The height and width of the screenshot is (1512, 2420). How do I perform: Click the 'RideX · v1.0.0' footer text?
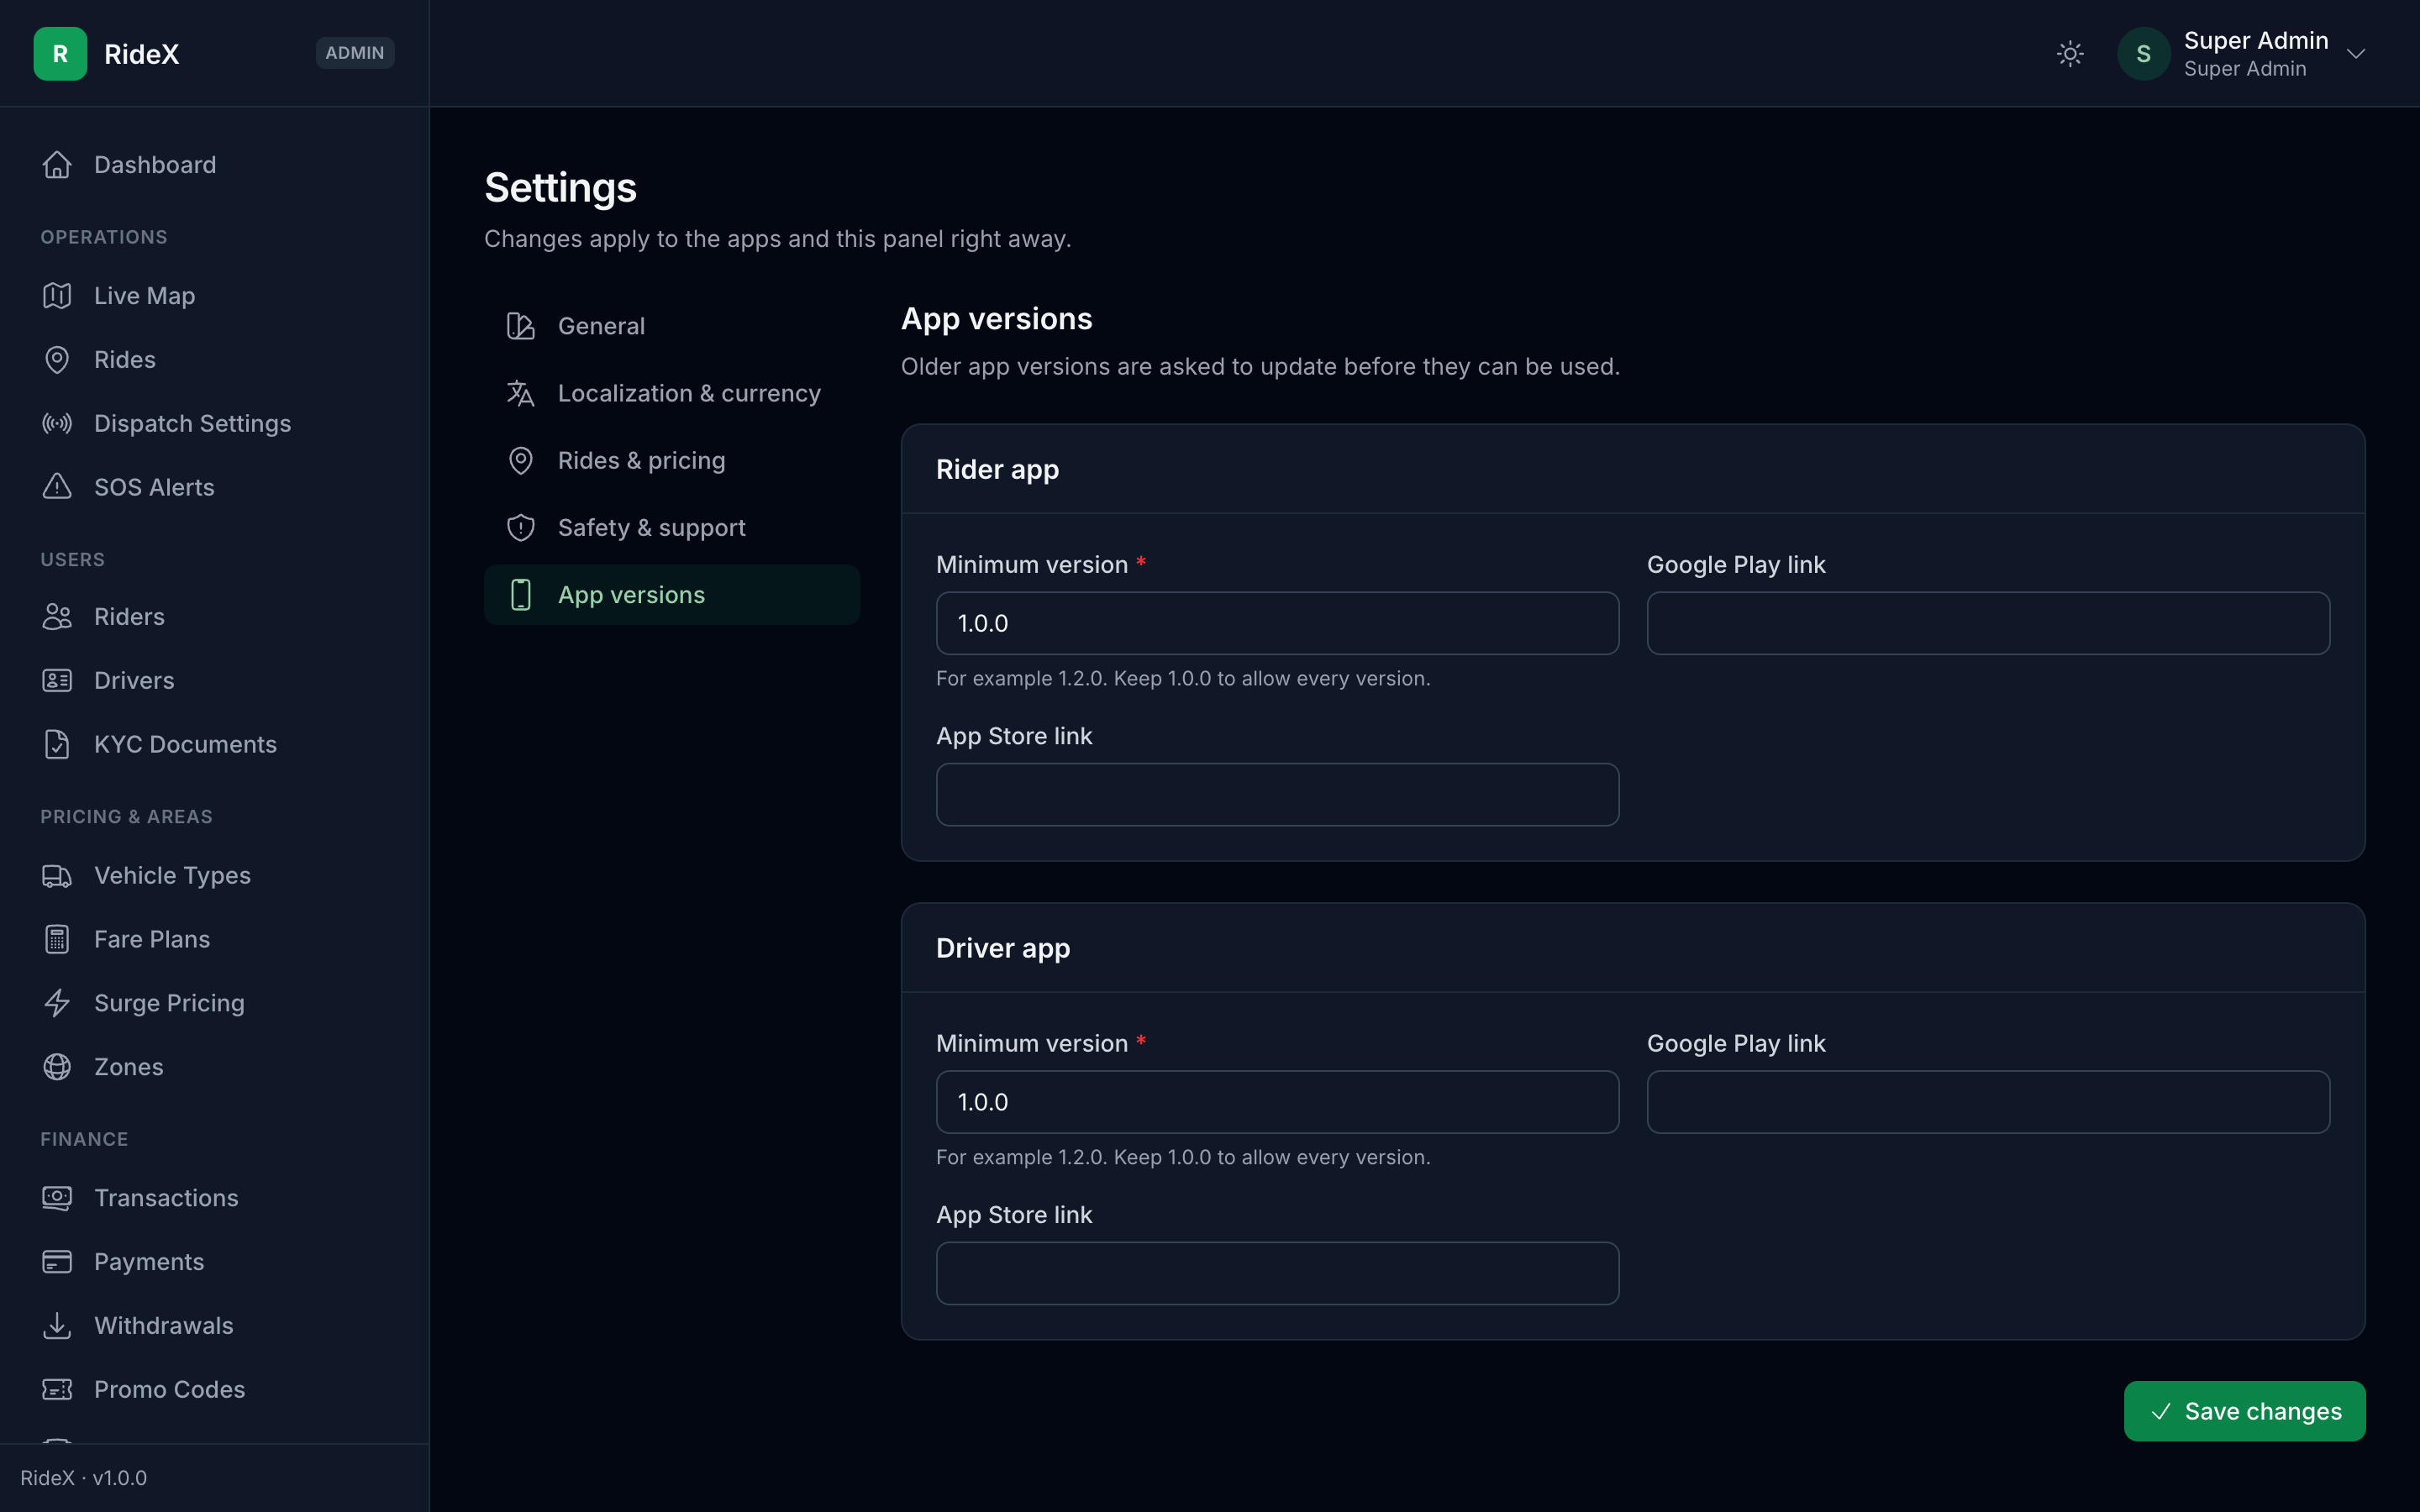coord(84,1478)
